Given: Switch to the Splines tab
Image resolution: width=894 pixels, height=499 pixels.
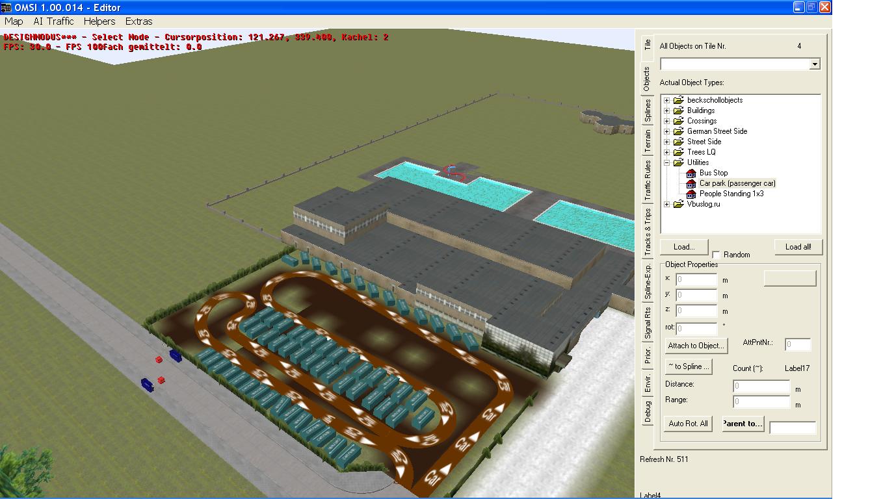Looking at the screenshot, I should (647, 110).
